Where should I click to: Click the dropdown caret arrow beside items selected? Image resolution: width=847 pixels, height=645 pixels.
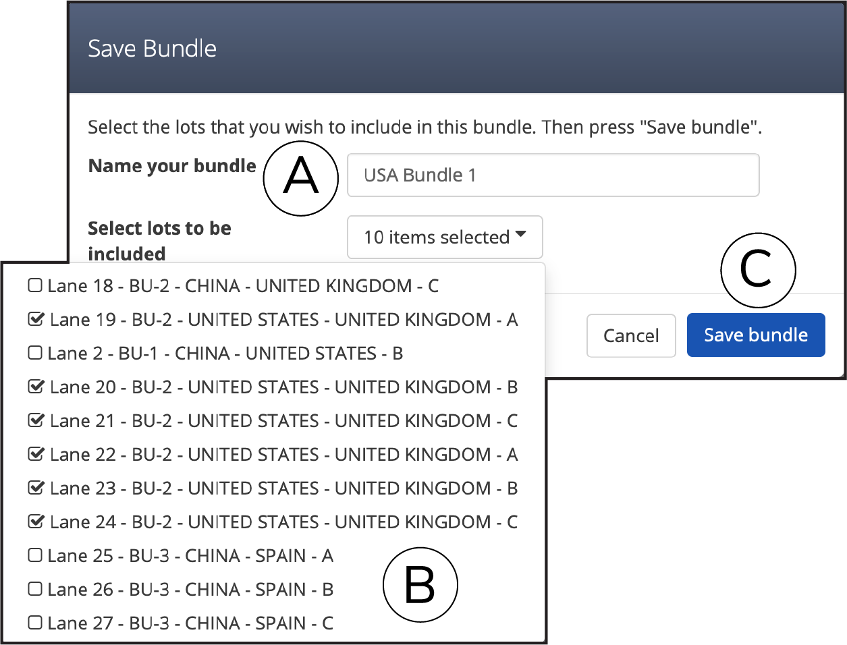click(x=520, y=234)
